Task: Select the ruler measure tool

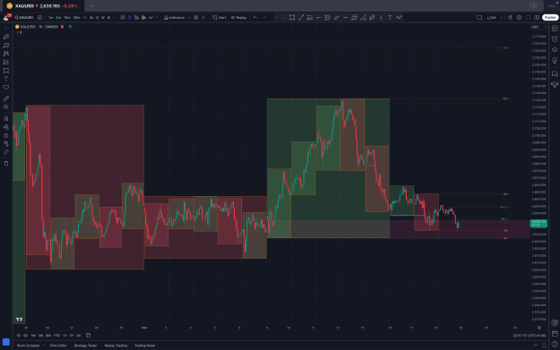Action: pos(6,98)
